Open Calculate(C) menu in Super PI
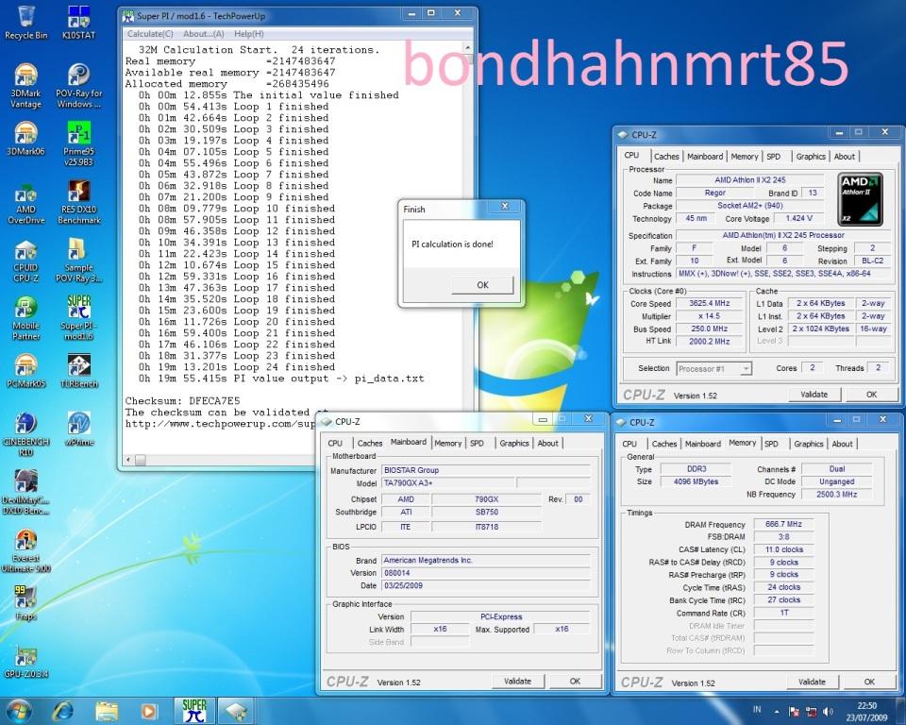Screen dimensions: 906x725 (x=150, y=34)
